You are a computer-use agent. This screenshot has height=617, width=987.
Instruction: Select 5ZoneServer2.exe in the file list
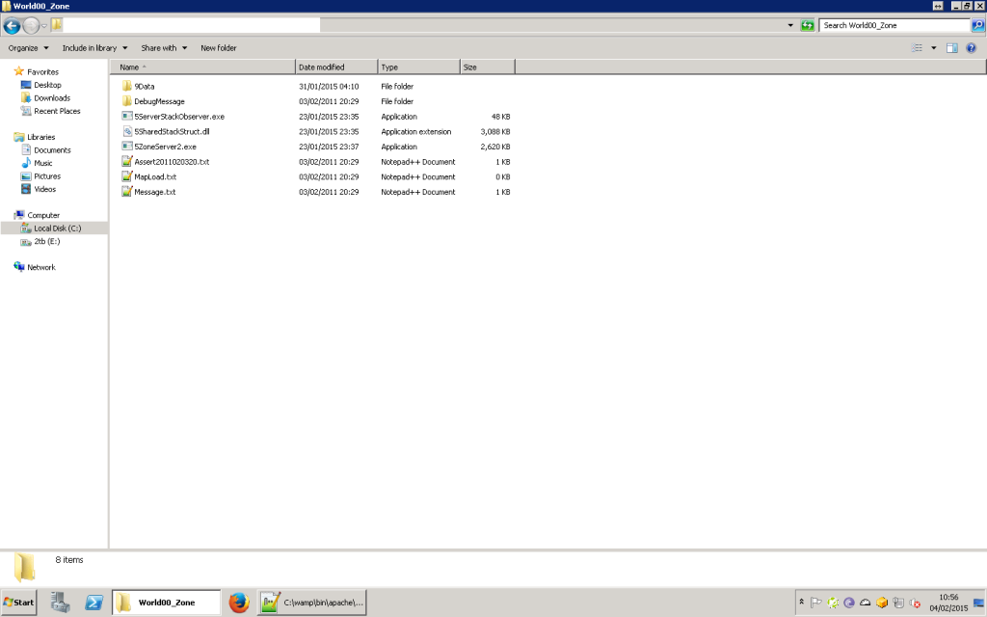coord(165,147)
